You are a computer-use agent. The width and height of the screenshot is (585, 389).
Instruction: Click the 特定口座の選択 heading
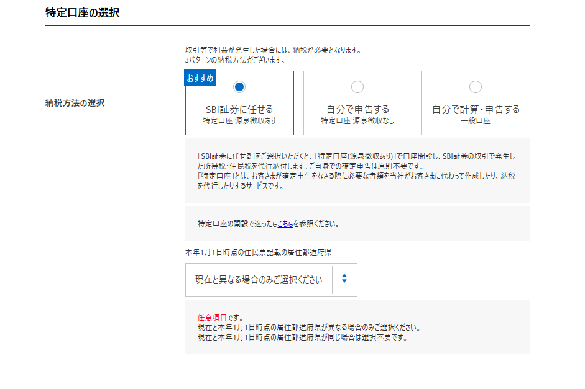click(x=83, y=12)
